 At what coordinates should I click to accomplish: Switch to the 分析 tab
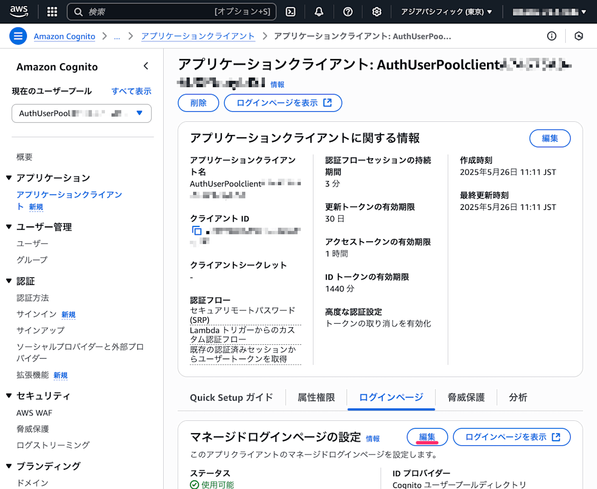[518, 397]
